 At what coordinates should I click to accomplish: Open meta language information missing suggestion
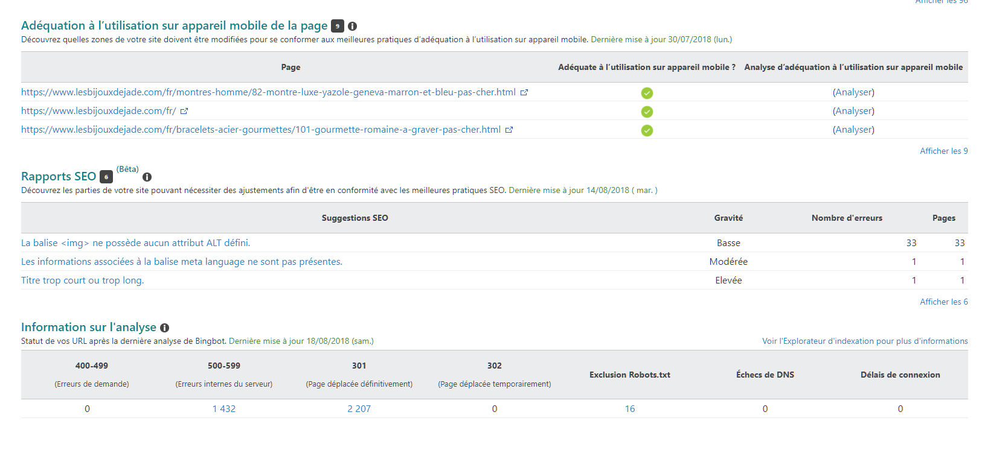pos(182,262)
